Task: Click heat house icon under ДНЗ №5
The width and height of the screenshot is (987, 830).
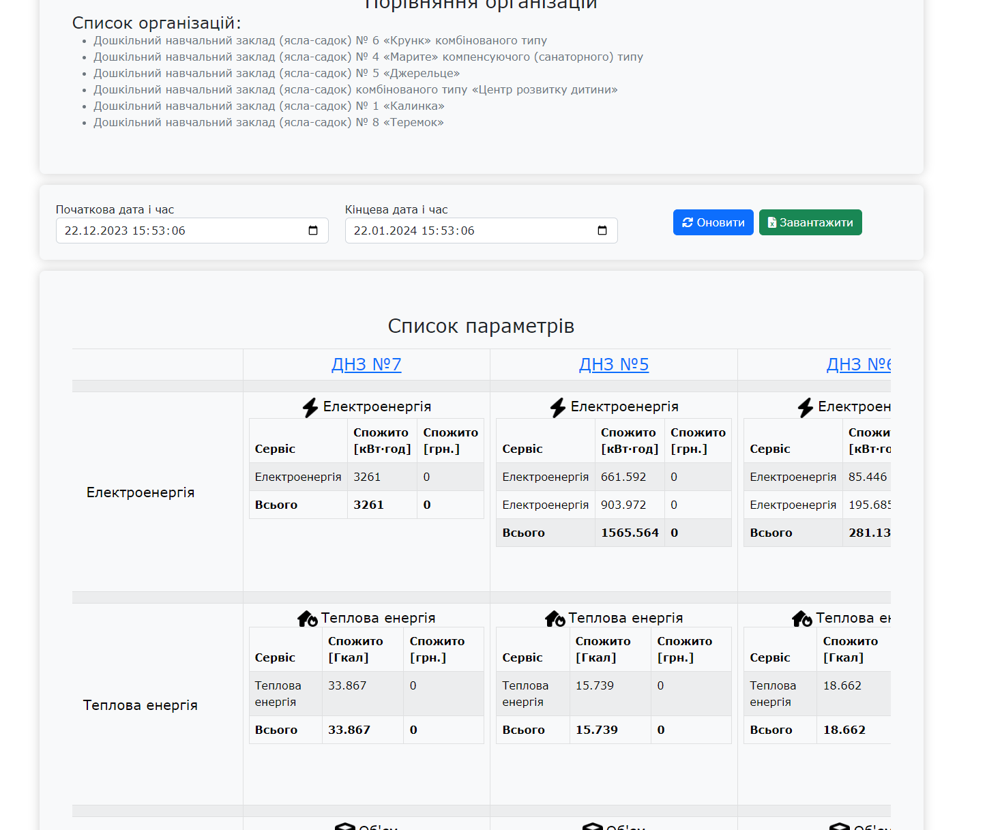Action: coord(555,619)
